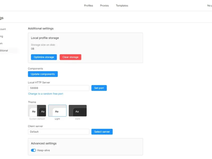212x159 pixels.
Task: Click the 0B storage size value
Action: coord(33,49)
